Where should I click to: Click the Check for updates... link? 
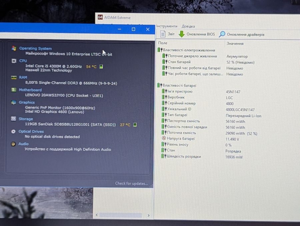(131, 183)
